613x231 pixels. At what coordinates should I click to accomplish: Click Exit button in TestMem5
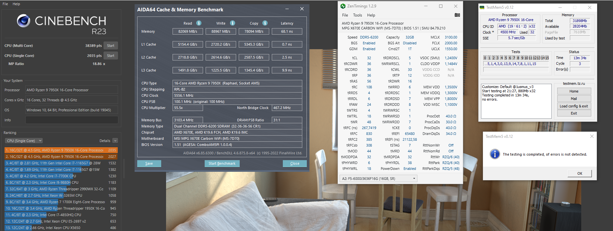(574, 113)
